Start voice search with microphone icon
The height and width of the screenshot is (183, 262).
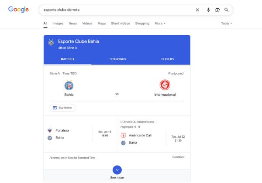point(208,10)
